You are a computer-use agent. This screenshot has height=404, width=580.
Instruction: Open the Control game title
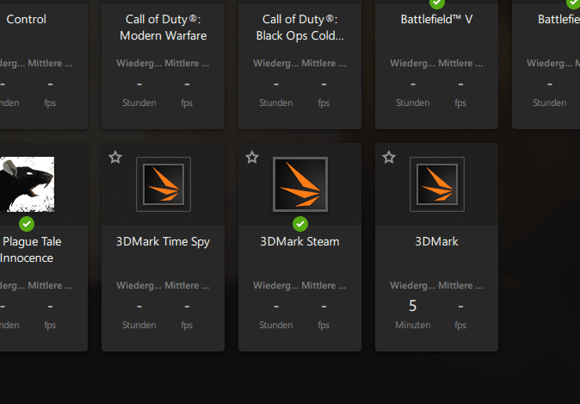coord(27,19)
